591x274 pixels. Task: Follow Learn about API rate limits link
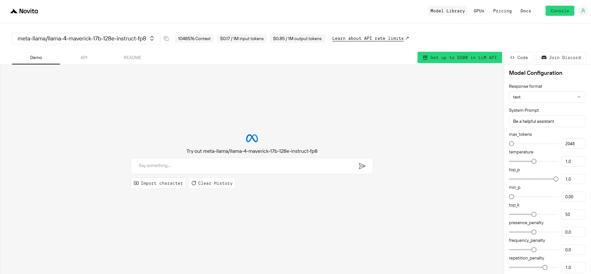(371, 39)
